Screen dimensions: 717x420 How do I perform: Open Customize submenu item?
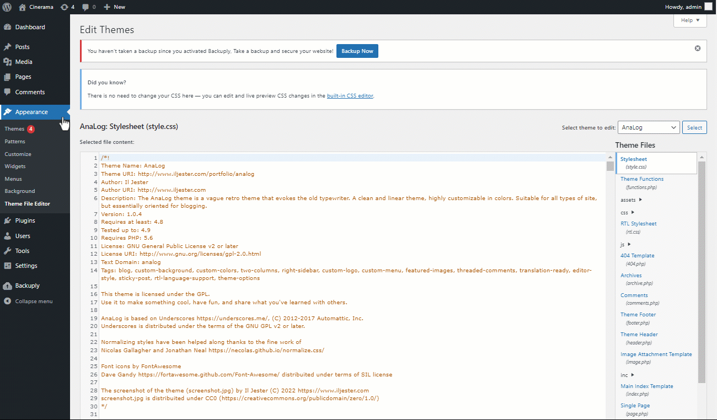[18, 154]
